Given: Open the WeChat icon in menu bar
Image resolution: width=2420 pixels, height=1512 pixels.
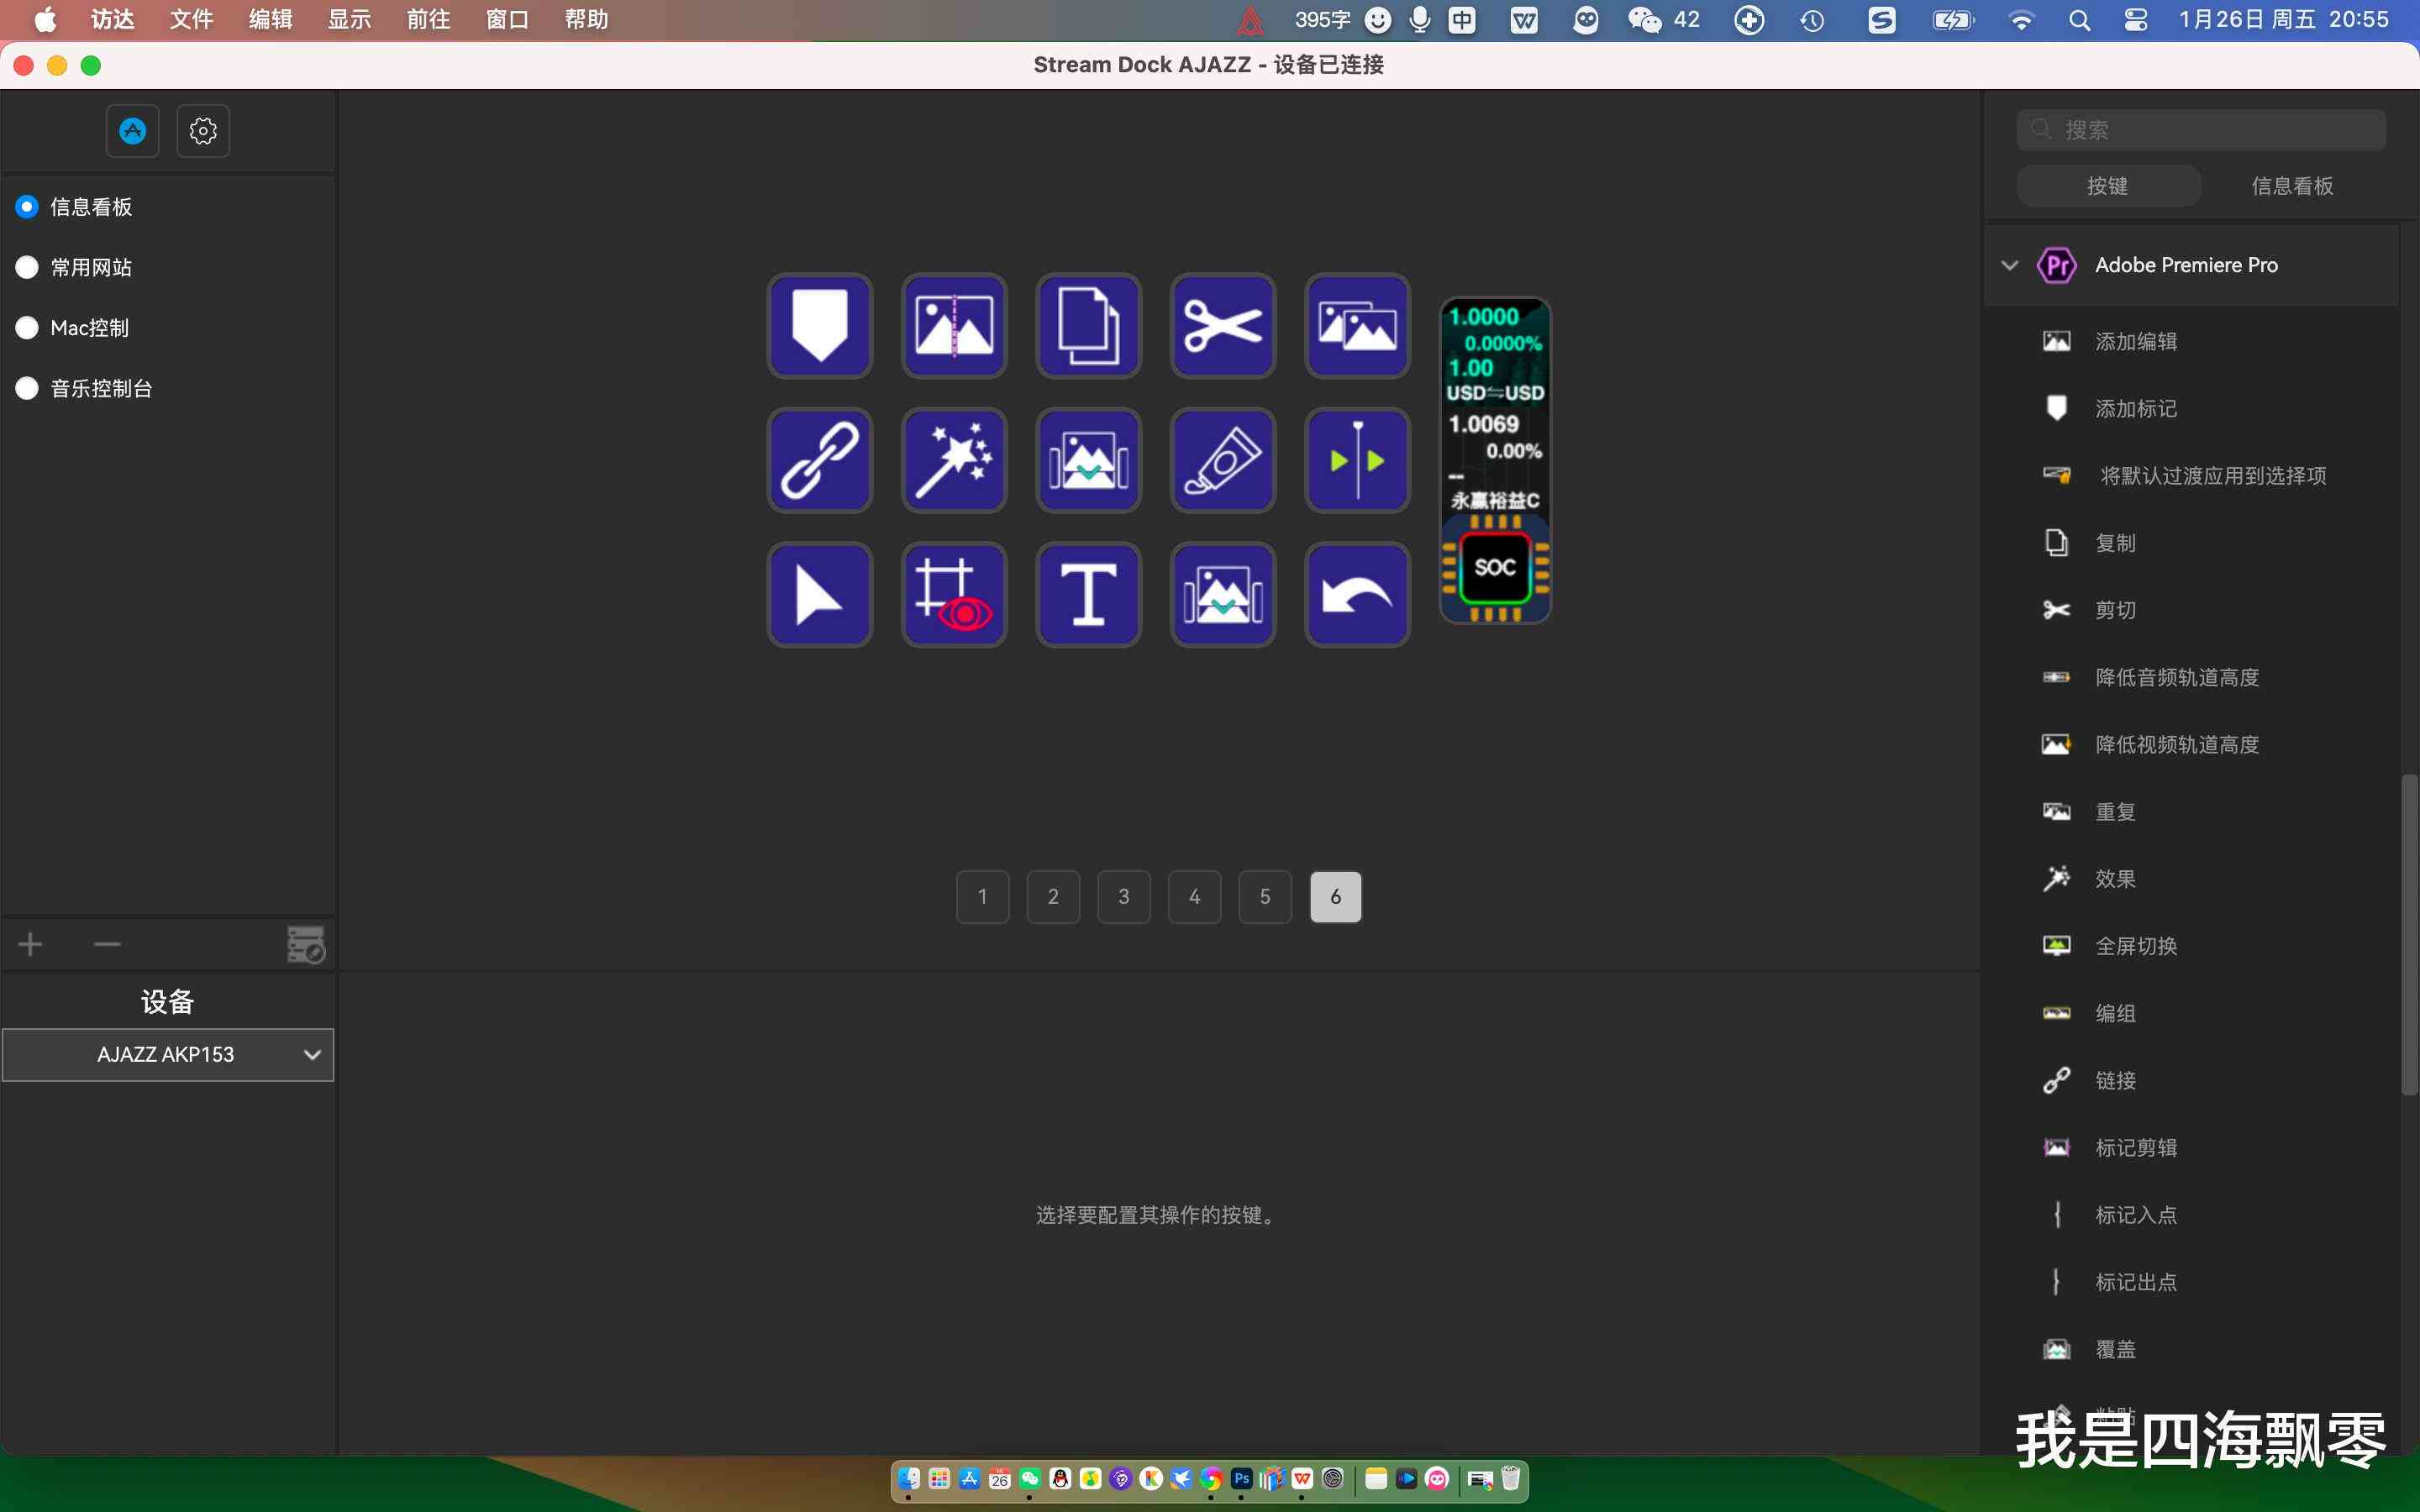Looking at the screenshot, I should coord(1645,20).
